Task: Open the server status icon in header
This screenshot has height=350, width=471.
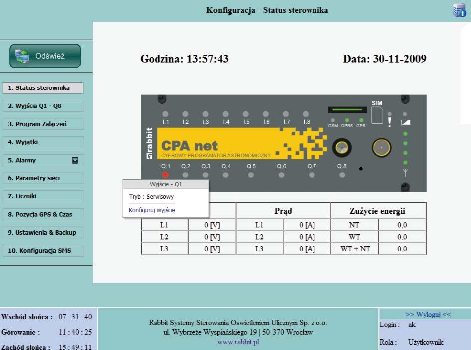Action: click(x=459, y=10)
